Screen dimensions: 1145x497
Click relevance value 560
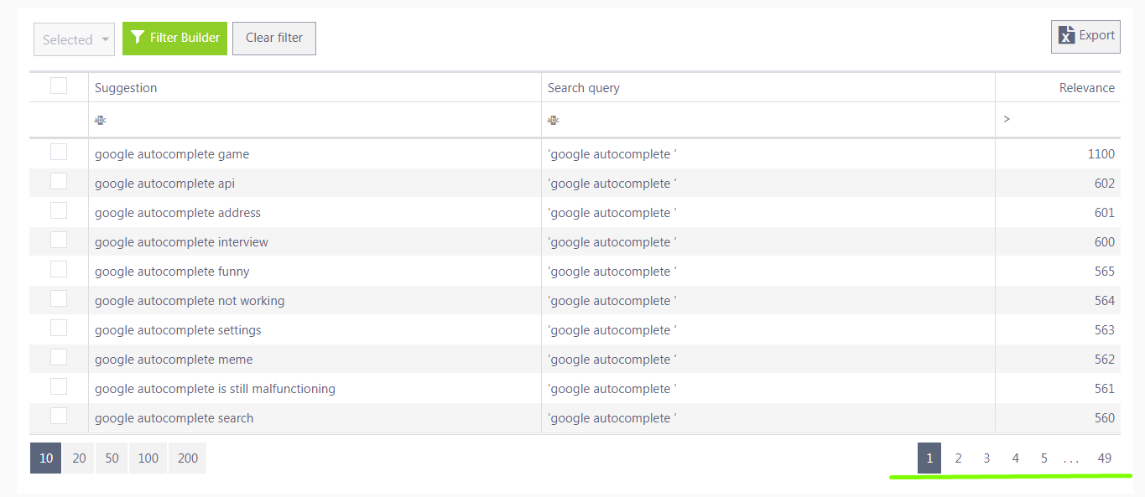point(1105,418)
